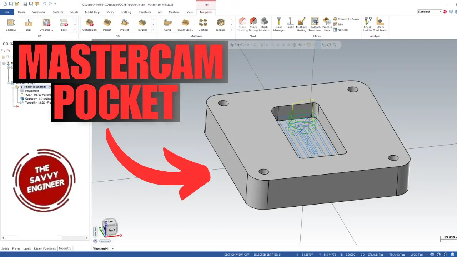Switch to the Solids manager tab
This screenshot has height=257, width=457.
5,248
